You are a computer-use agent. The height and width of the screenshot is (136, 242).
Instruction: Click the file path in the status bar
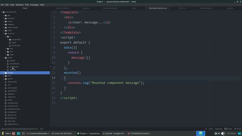19,129
